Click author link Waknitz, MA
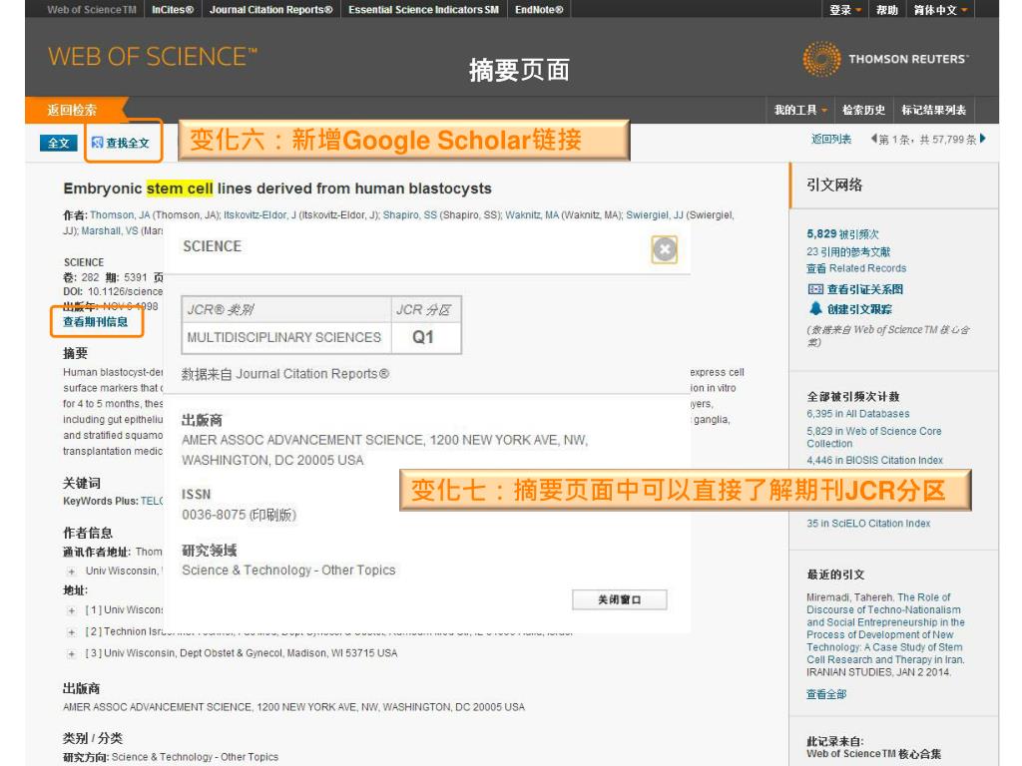Image resolution: width=1022 pixels, height=766 pixels. [532, 215]
